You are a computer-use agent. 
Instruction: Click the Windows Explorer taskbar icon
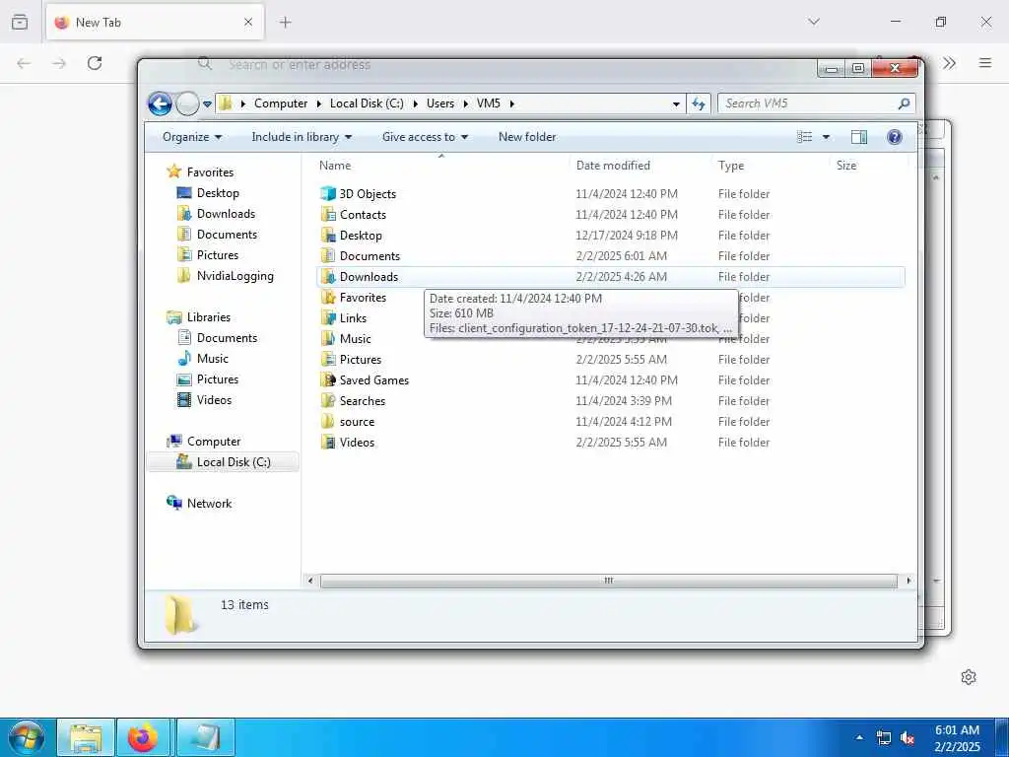[x=86, y=737]
